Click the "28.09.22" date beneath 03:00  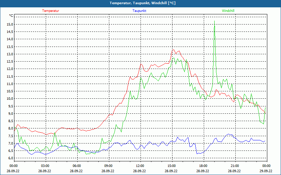click(x=45, y=171)
